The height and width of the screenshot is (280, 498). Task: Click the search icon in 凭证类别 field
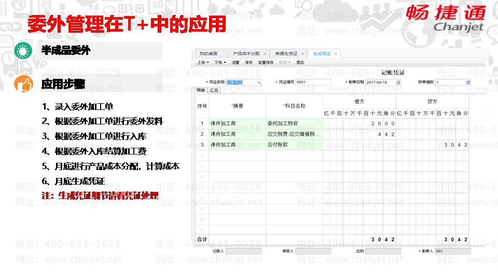tap(258, 82)
